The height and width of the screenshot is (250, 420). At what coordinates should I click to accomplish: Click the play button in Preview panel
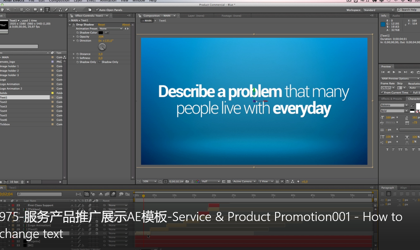tap(394, 72)
